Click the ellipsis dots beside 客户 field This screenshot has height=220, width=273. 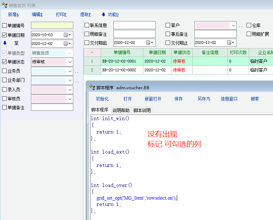pyautogui.click(x=241, y=26)
